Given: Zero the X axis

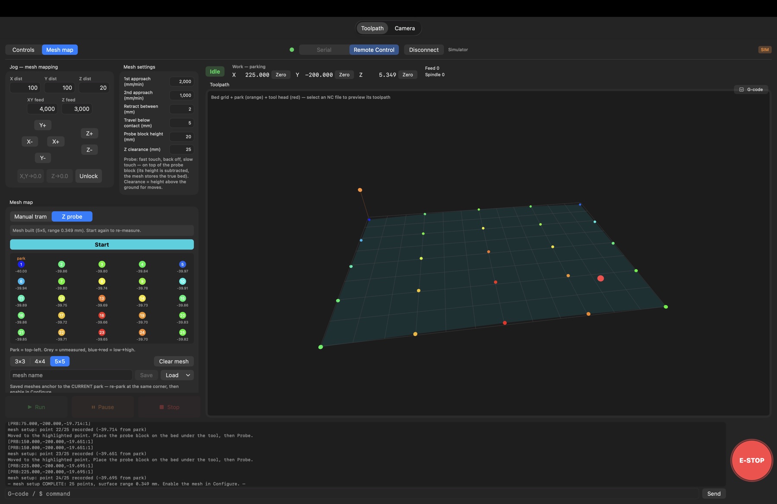Looking at the screenshot, I should (281, 75).
